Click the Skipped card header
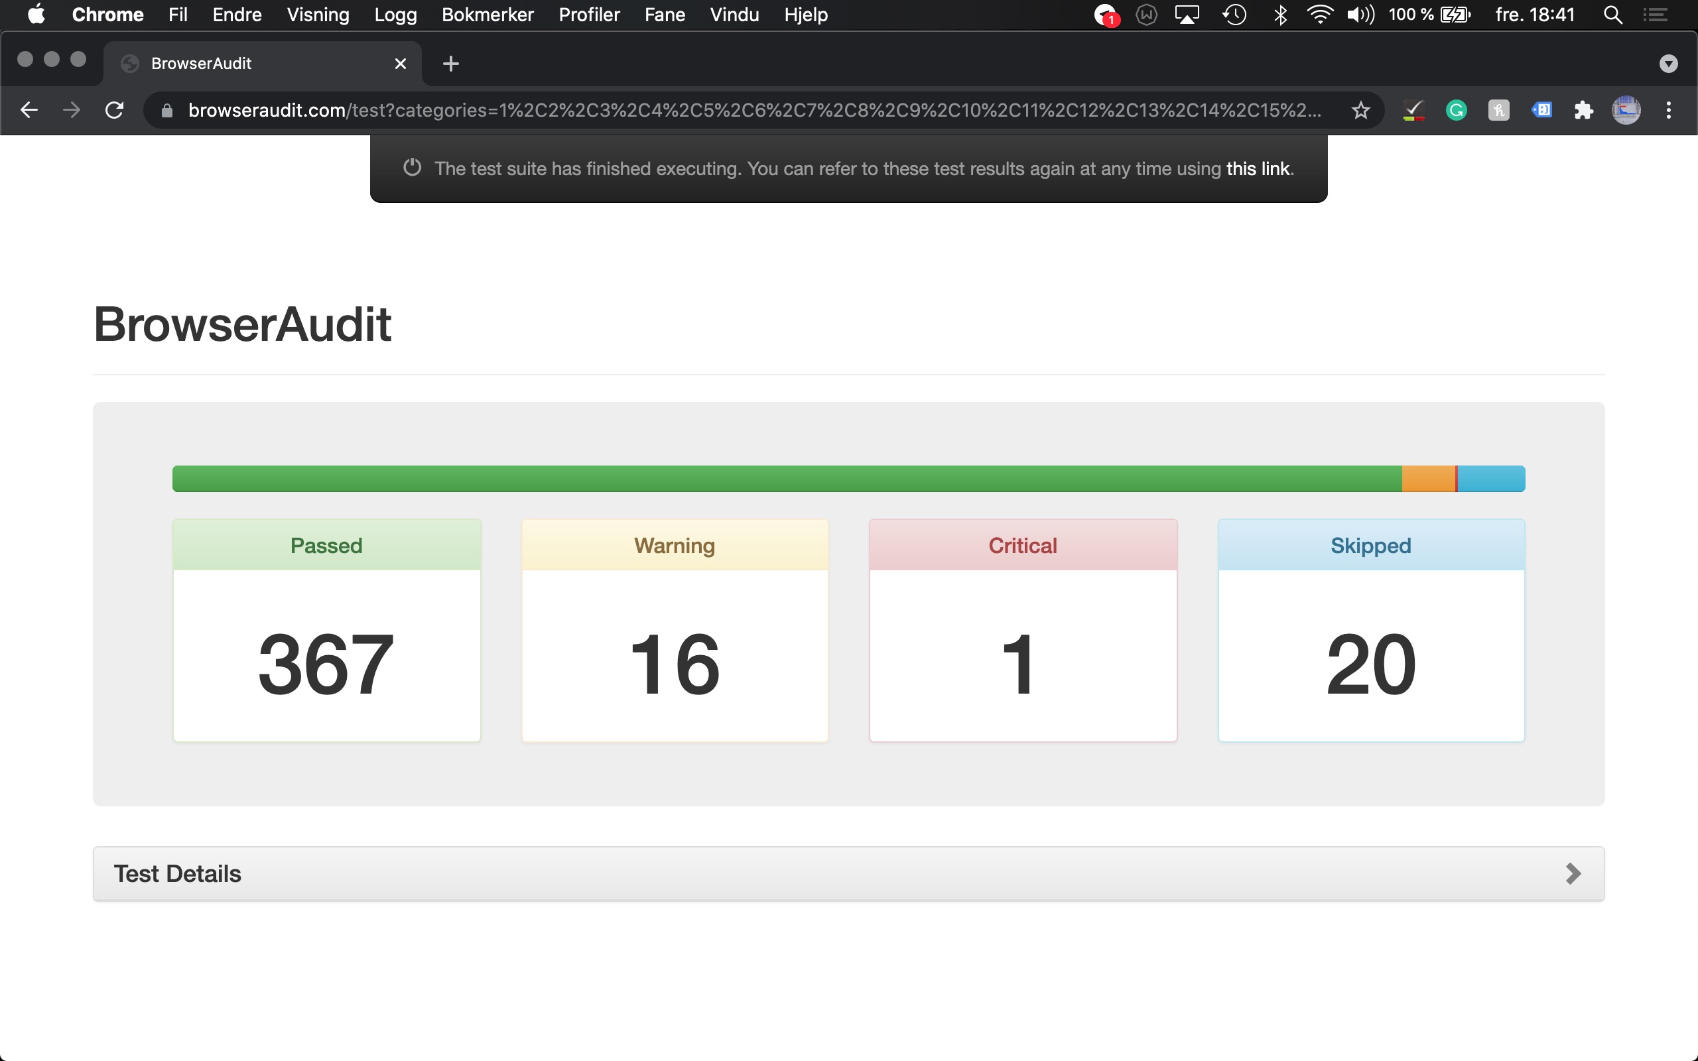1698x1061 pixels. point(1370,545)
